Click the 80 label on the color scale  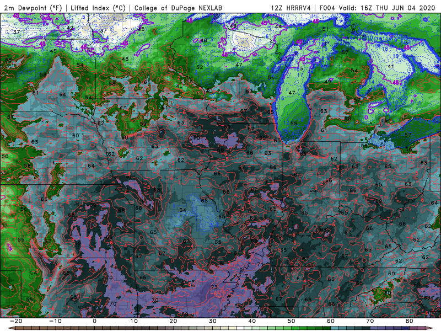[410, 321]
